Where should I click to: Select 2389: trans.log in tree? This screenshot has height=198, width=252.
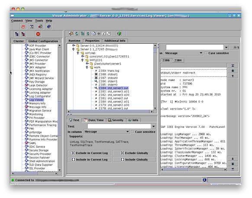(x=109, y=71)
